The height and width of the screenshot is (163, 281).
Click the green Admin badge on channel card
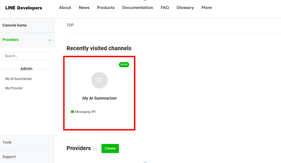coord(124,64)
